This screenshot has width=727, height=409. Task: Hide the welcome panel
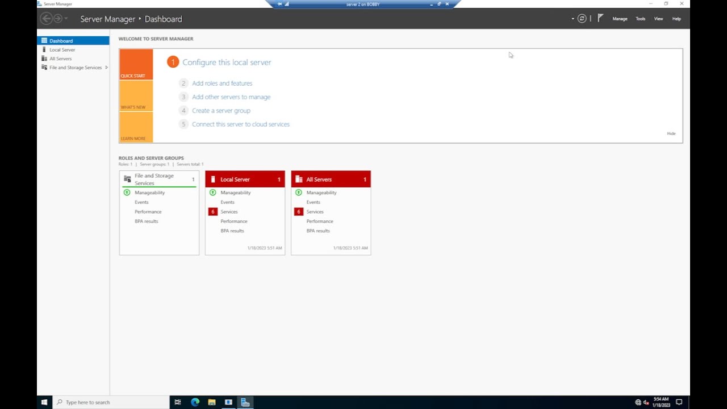pyautogui.click(x=671, y=133)
